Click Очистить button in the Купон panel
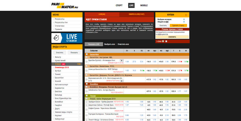 click(x=163, y=26)
